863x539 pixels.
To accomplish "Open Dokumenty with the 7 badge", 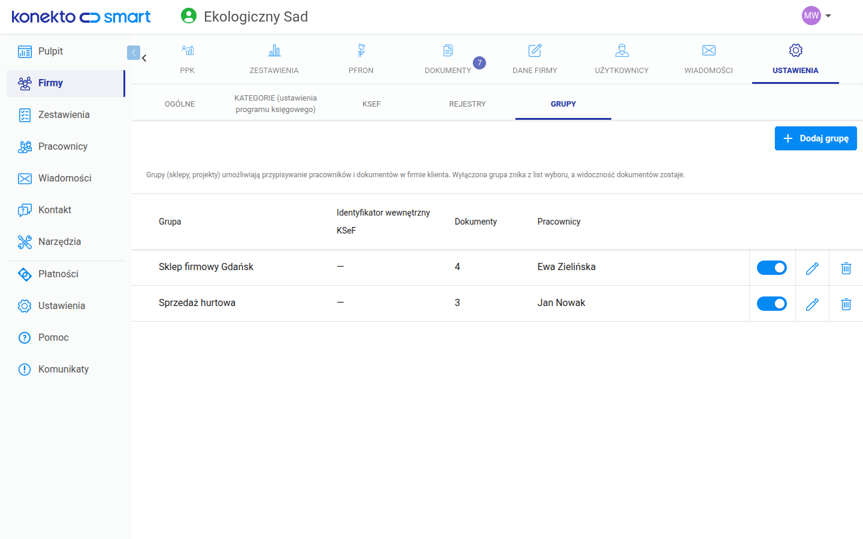I will (x=448, y=59).
